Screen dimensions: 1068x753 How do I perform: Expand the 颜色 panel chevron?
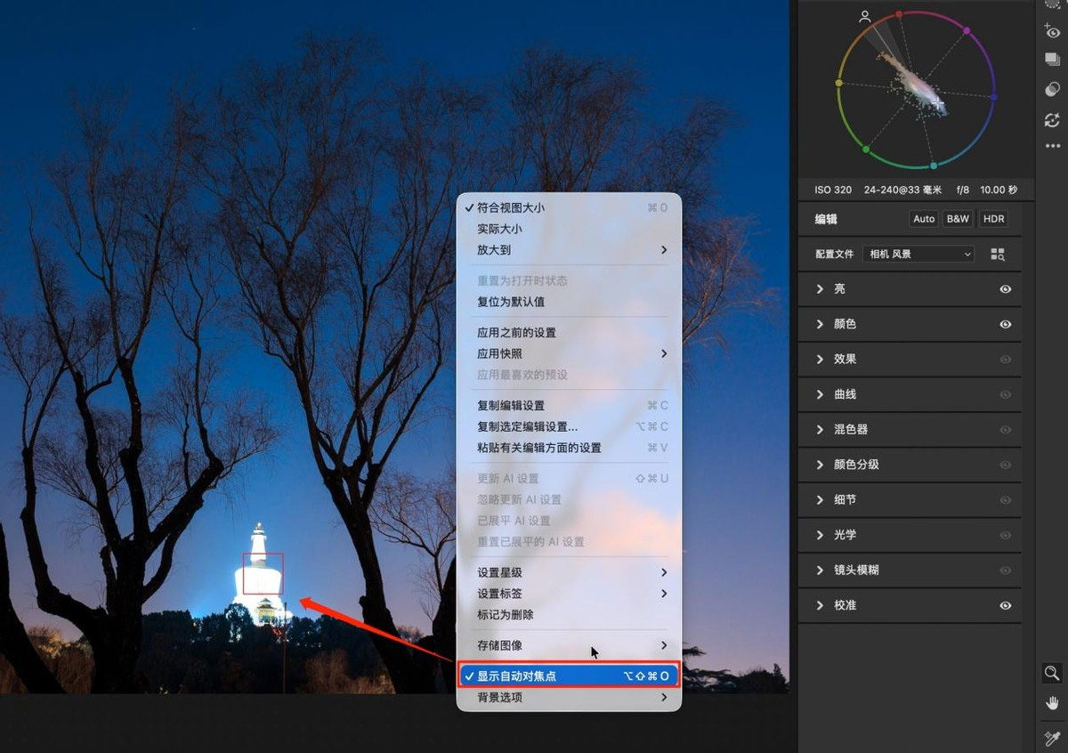(x=820, y=324)
